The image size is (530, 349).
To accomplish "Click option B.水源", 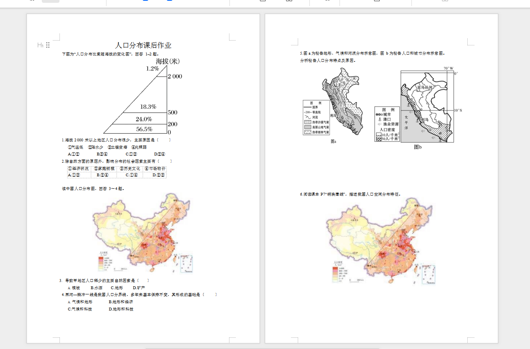I will tap(96, 288).
